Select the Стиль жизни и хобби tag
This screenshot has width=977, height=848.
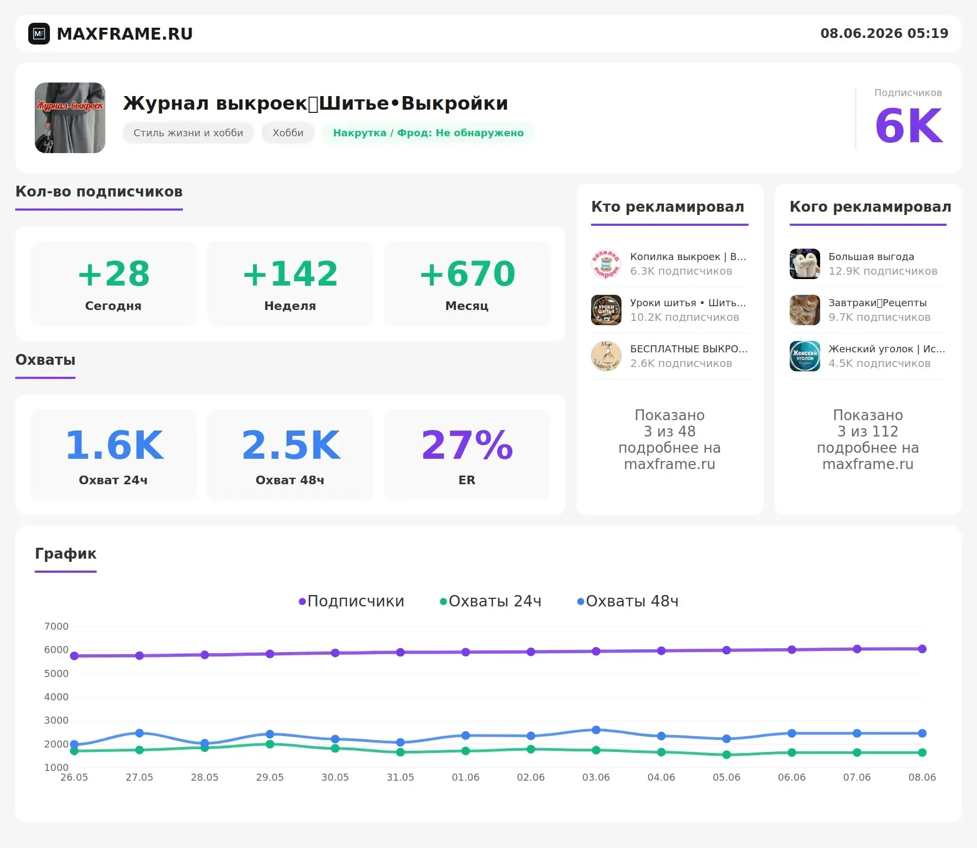pyautogui.click(x=188, y=133)
